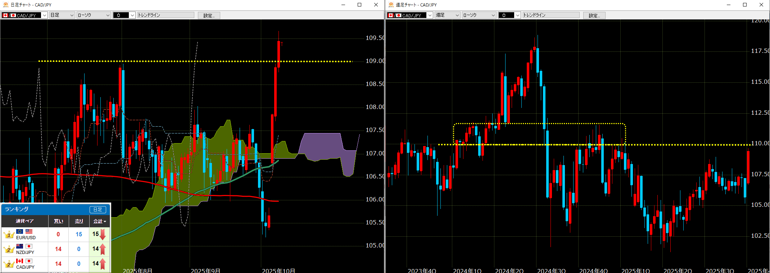This screenshot has width=770, height=273.
Task: Click Japan flag in NZD/JPY row
Action: [x=29, y=246]
